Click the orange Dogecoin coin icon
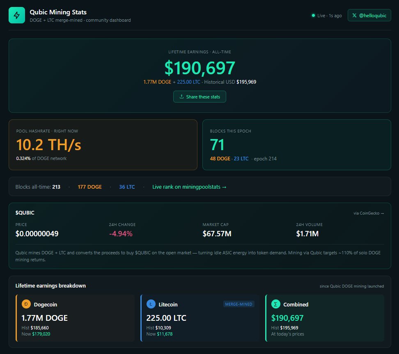 (26, 304)
